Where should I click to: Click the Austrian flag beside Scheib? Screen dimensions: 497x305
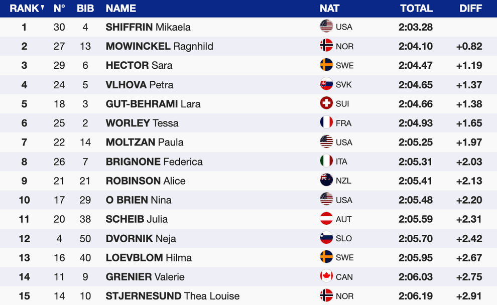click(326, 219)
